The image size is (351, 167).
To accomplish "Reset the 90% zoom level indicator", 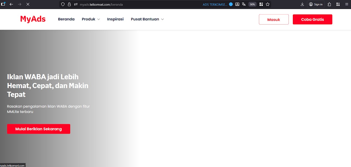I will click(x=252, y=4).
